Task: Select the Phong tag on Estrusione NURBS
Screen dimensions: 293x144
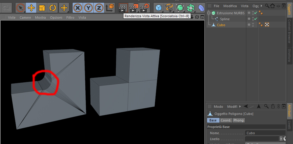Action: (x=261, y=13)
